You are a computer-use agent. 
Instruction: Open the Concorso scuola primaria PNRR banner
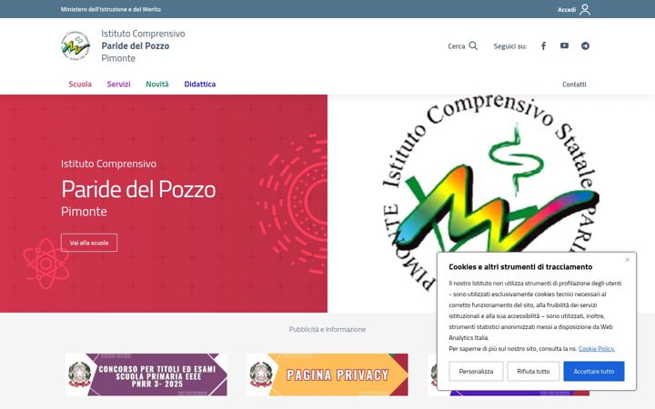coord(146,374)
